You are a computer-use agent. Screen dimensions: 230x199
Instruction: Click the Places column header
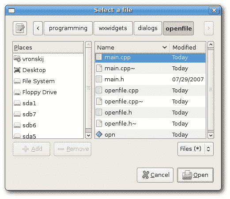pos(48,47)
